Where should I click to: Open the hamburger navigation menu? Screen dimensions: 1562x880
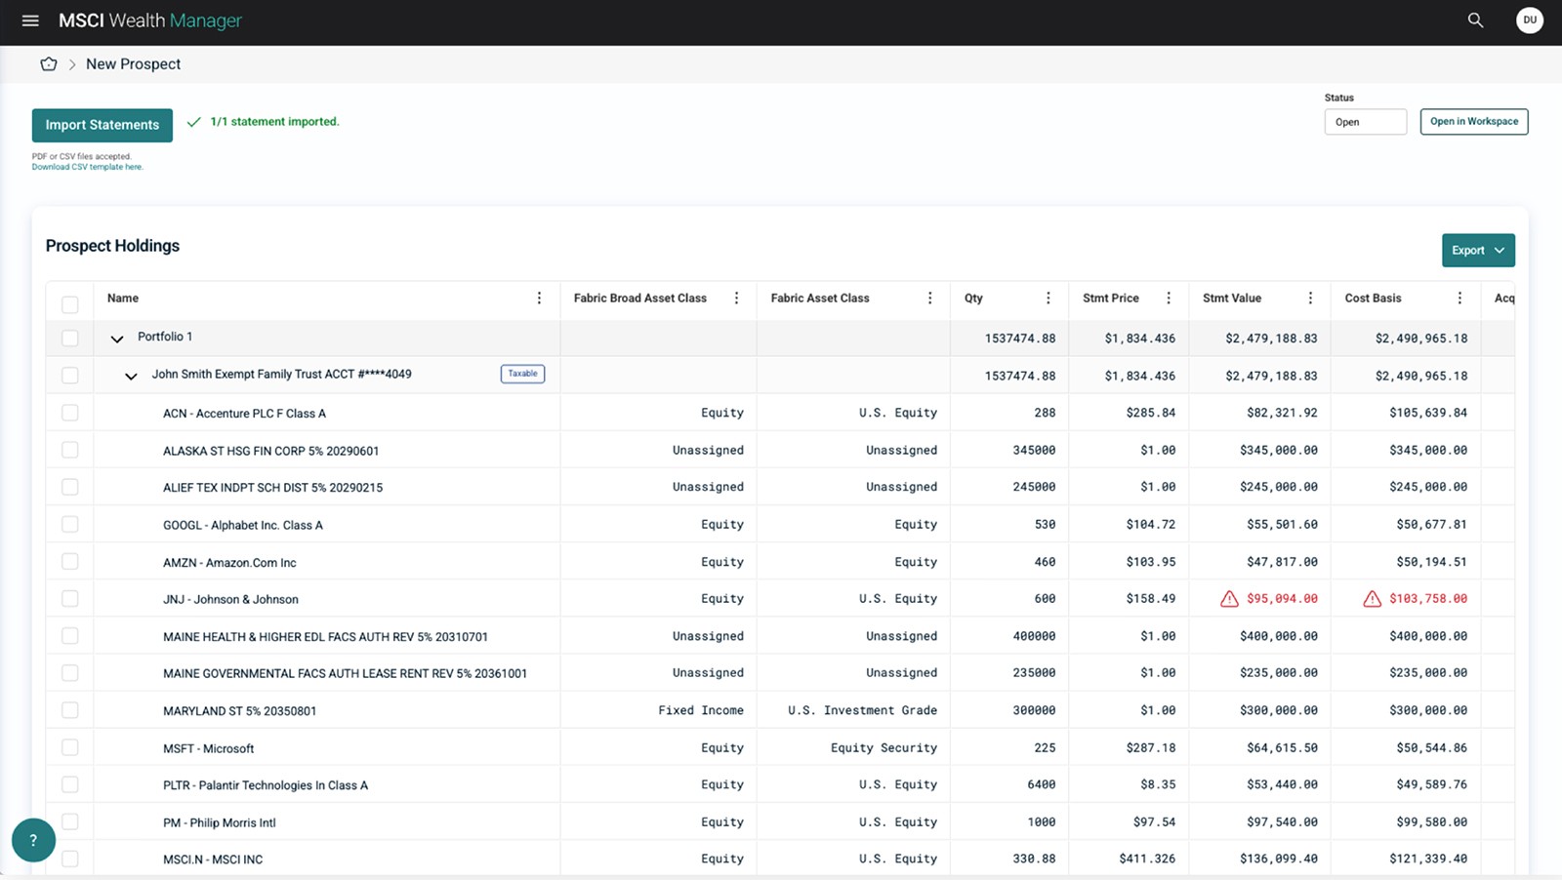click(x=30, y=20)
